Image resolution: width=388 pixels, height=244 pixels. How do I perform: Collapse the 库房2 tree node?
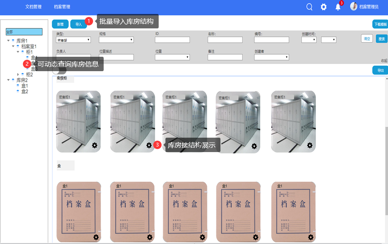coord(8,80)
